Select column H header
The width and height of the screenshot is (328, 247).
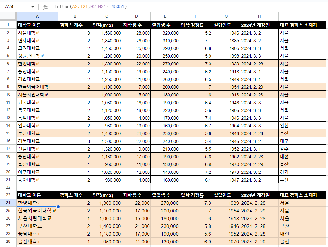(x=259, y=16)
